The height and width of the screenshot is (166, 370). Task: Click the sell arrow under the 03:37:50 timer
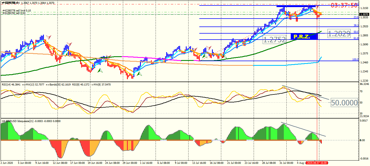pyautogui.click(x=317, y=7)
